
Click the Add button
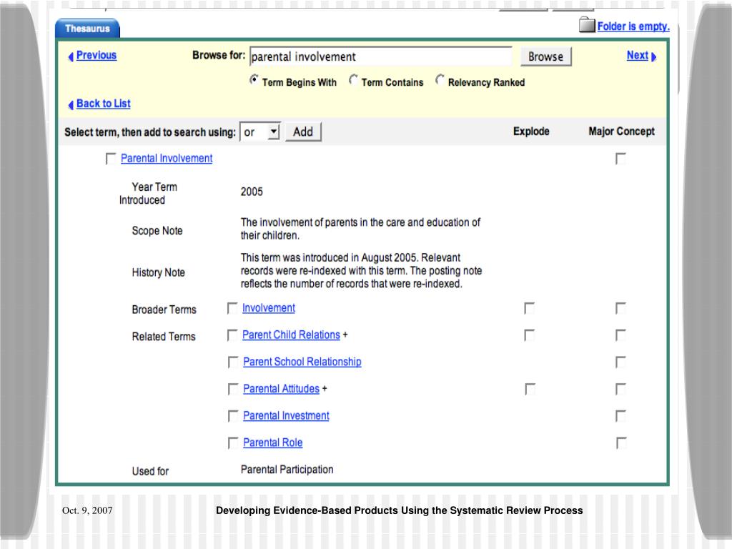coord(303,132)
